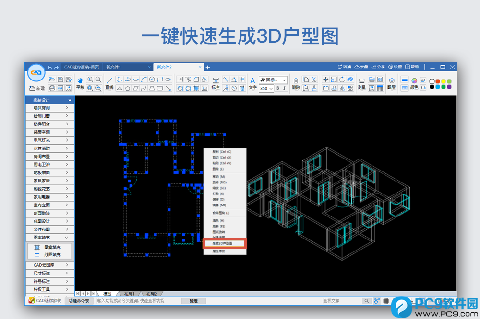Expand the 家具家居 sidebar category

50,181
